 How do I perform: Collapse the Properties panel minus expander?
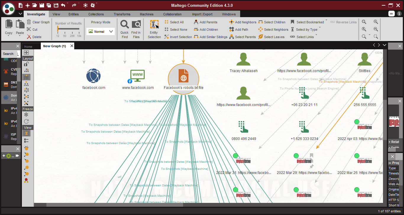pos(390,163)
